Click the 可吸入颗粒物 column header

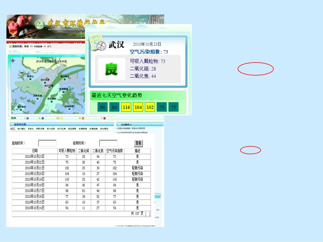[67, 151]
